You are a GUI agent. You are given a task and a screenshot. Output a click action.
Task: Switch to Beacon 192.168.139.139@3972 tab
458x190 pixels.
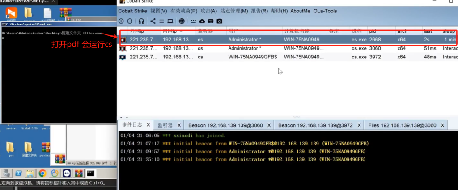point(315,125)
